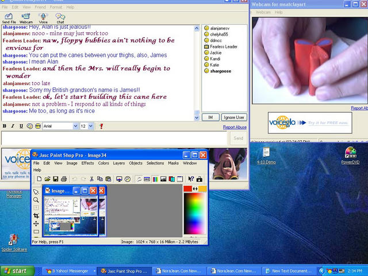Click Image thumbnail window in Paint Shop Pro
This screenshot has height=276, width=368.
pyautogui.click(x=71, y=210)
